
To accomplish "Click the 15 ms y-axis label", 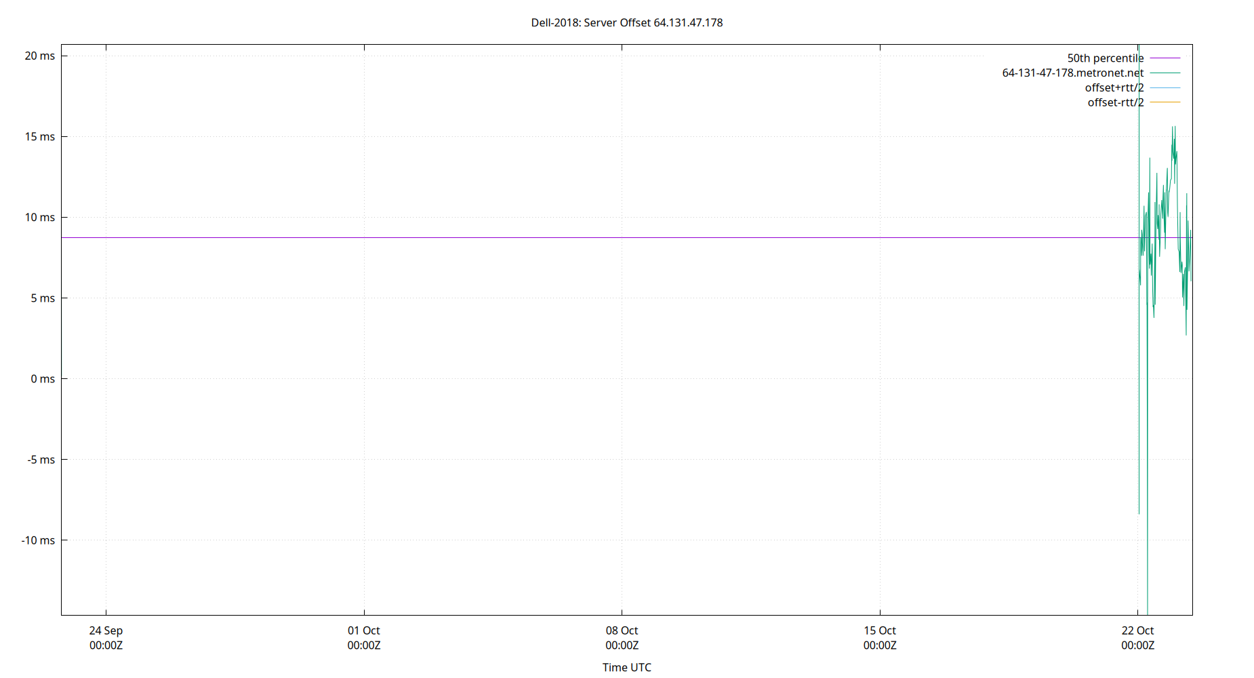I will click(x=40, y=136).
